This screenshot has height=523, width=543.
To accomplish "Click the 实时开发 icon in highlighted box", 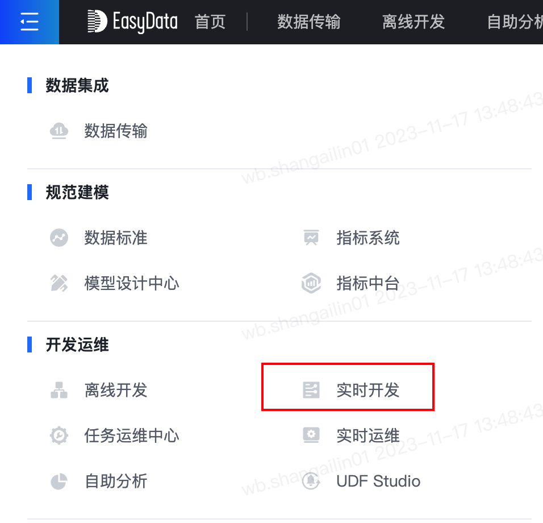I will pyautogui.click(x=311, y=390).
